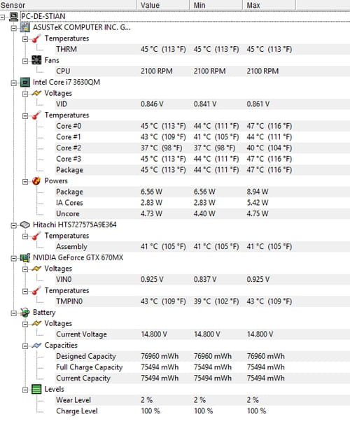
Task: Collapse the Hitachi Temperatures group
Action: 25,236
